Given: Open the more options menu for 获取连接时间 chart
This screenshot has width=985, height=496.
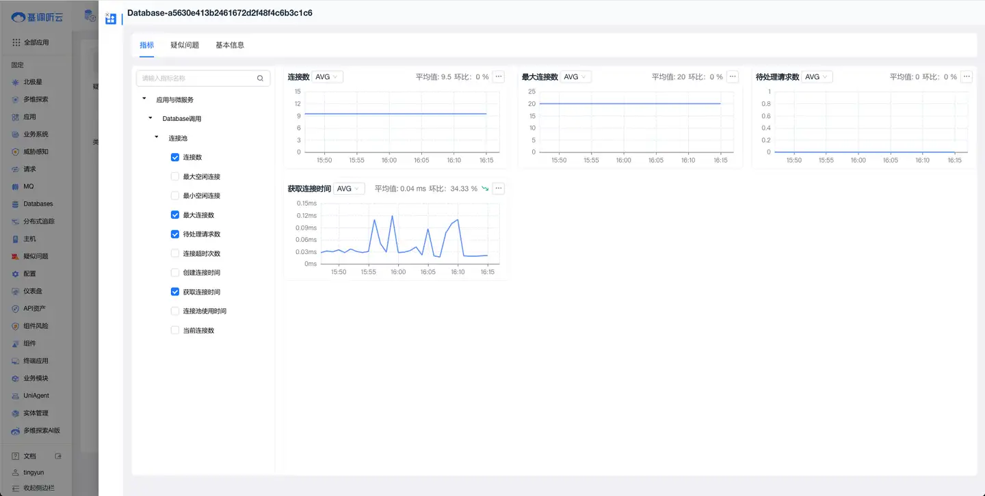Looking at the screenshot, I should tap(499, 189).
